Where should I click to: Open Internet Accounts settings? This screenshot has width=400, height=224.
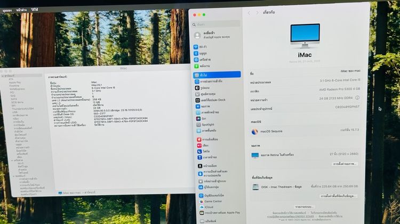(211, 195)
